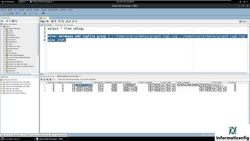Select Vistas Materializadas in the tree

coord(16,55)
